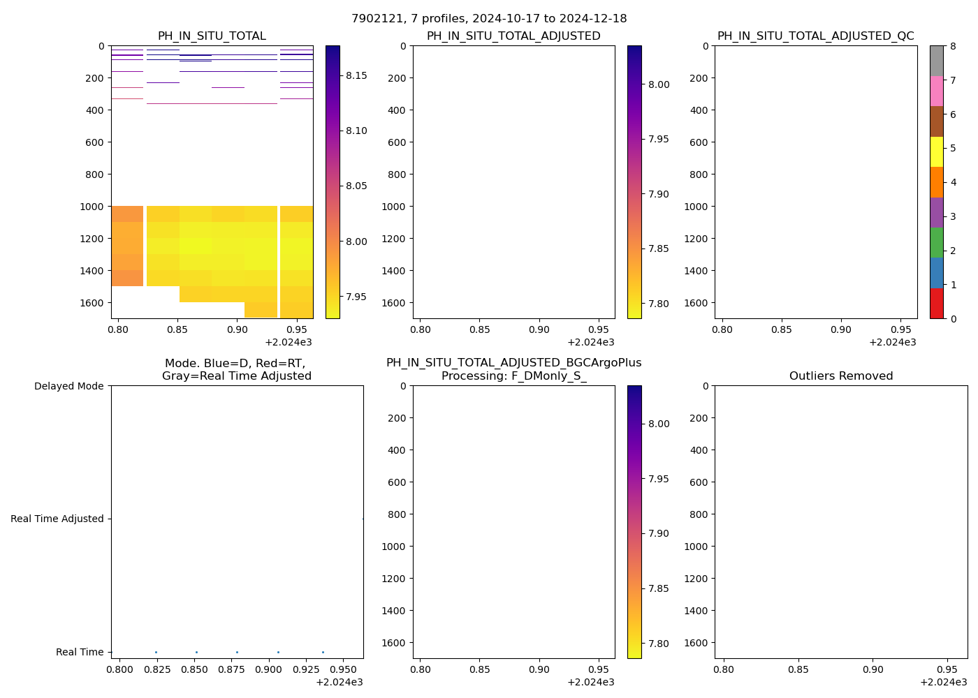Click the red QC flag 0 swatch
The image size is (978, 698).
tap(936, 304)
